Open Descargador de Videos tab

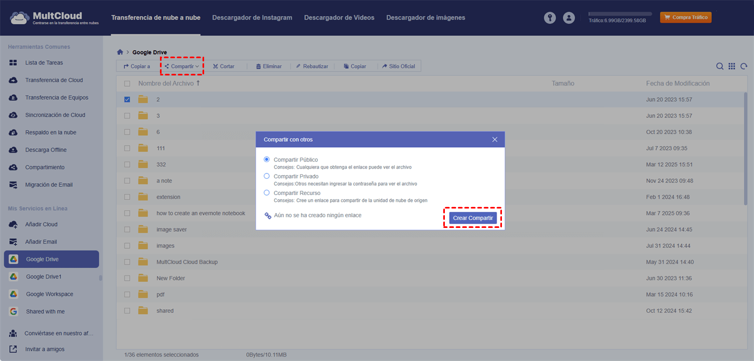coord(339,18)
